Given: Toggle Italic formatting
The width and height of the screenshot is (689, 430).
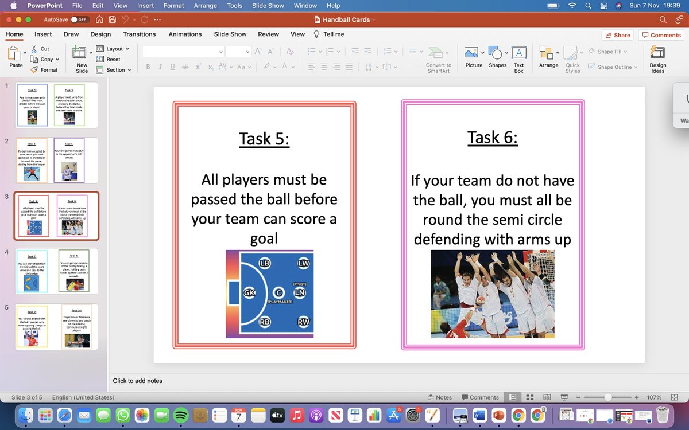Looking at the screenshot, I should (160, 67).
